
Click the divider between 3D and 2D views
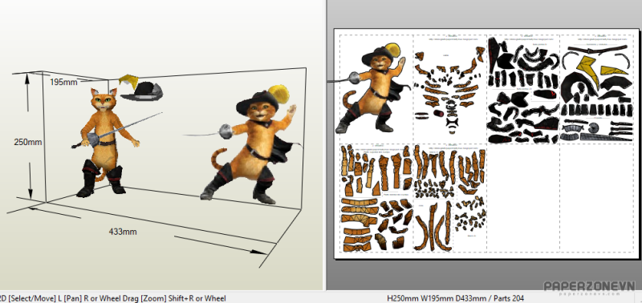coord(326,145)
